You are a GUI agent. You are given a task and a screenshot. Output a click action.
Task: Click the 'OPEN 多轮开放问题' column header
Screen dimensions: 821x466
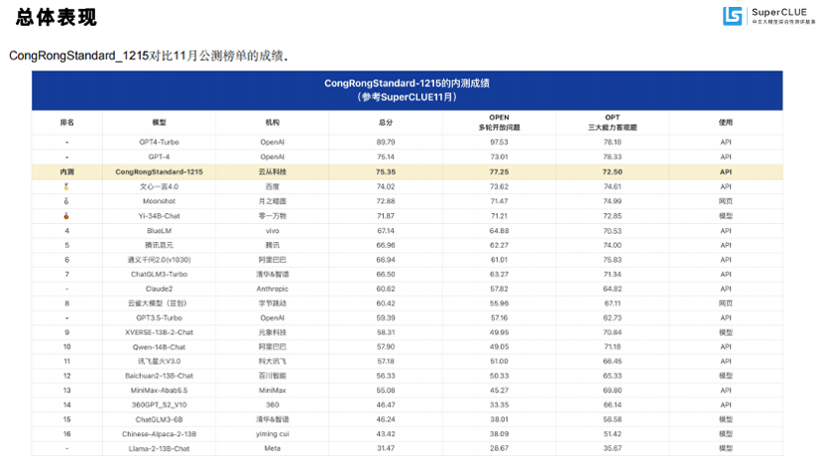(499, 123)
